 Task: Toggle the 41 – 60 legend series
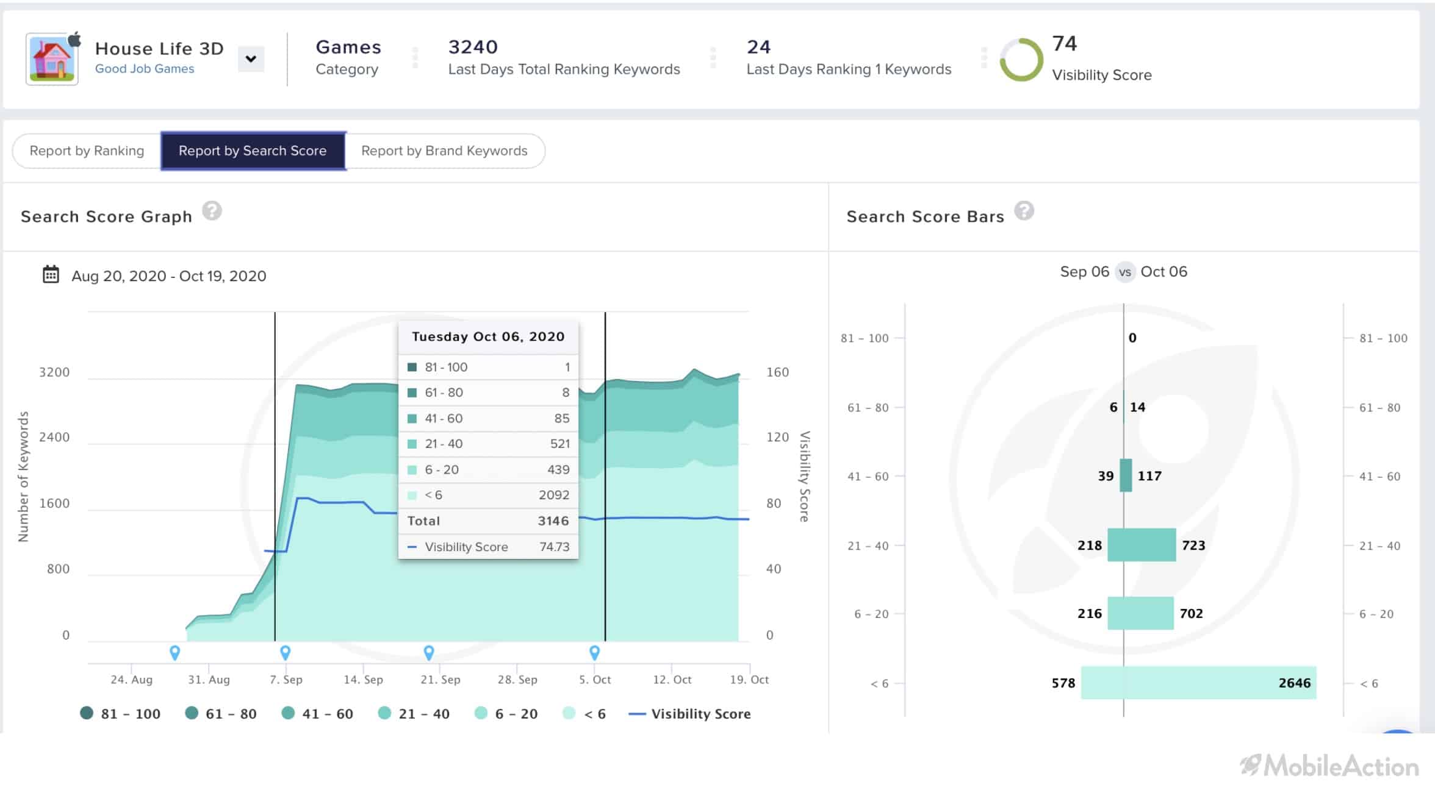(317, 713)
